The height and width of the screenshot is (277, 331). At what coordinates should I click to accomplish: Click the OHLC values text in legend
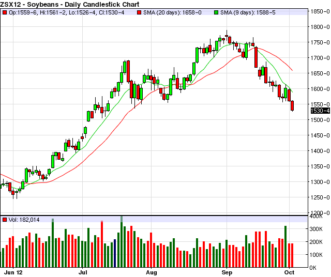click(x=67, y=12)
